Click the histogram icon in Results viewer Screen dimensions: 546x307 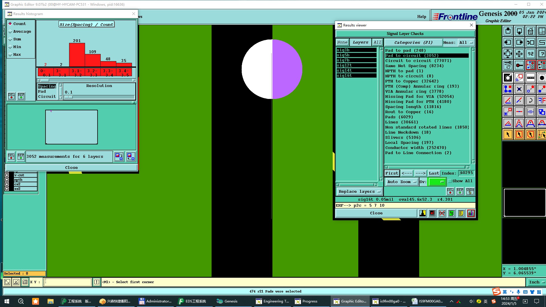click(471, 213)
